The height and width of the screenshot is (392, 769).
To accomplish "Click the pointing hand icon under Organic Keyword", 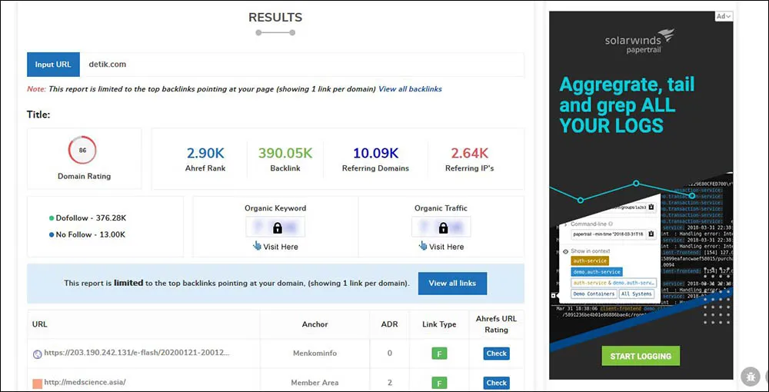I will 257,246.
